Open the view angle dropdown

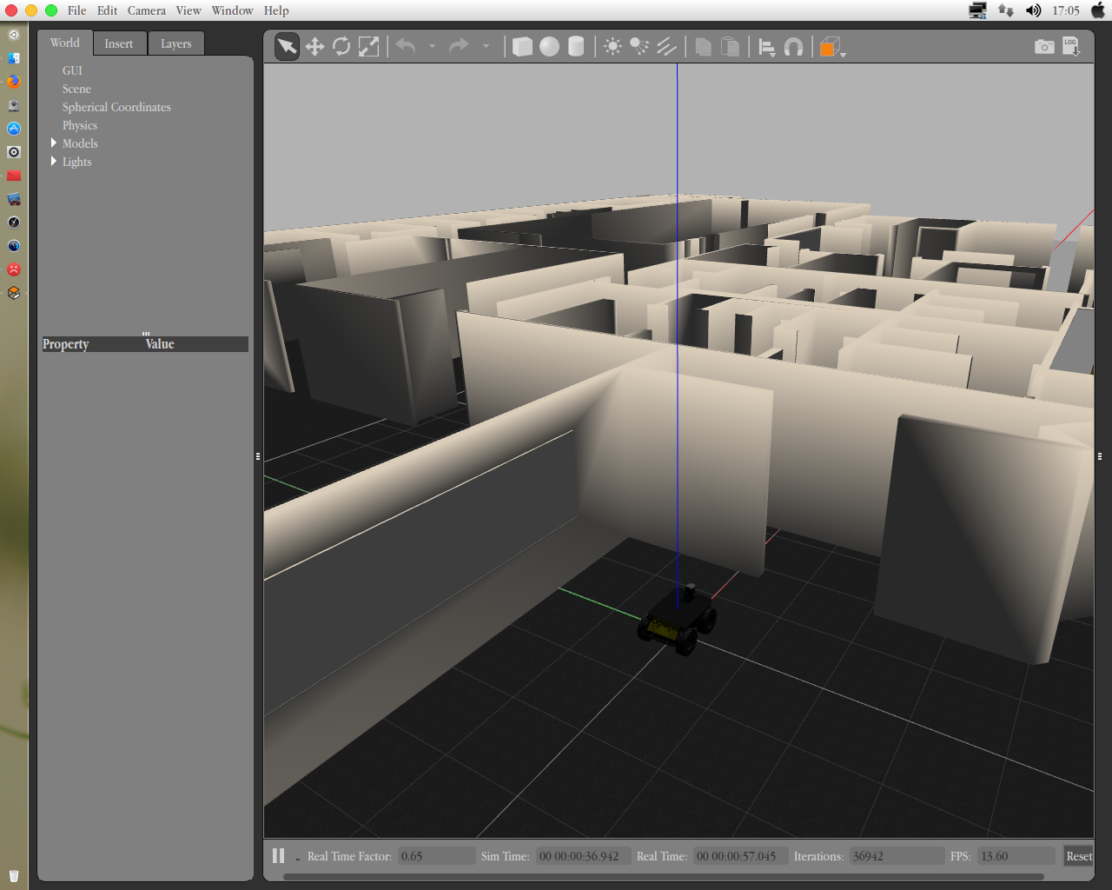pos(832,48)
